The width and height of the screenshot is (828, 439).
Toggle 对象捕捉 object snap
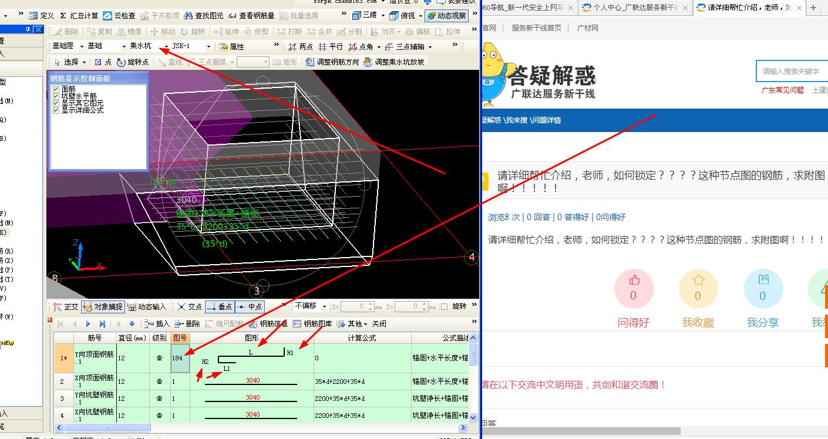click(103, 306)
